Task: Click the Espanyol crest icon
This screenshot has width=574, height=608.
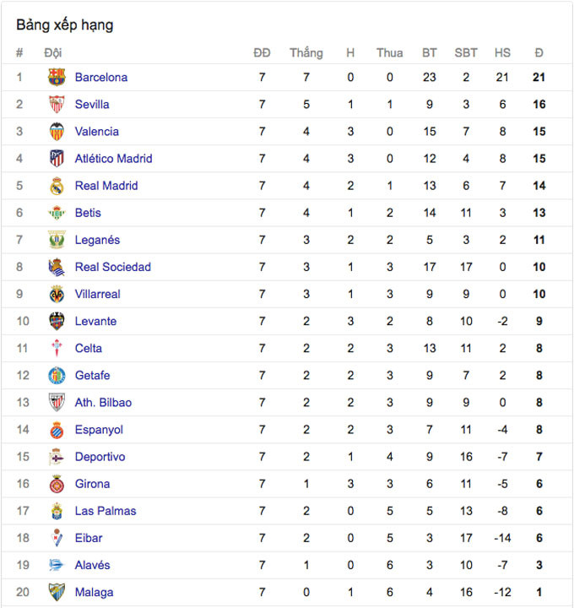Action: tap(57, 430)
